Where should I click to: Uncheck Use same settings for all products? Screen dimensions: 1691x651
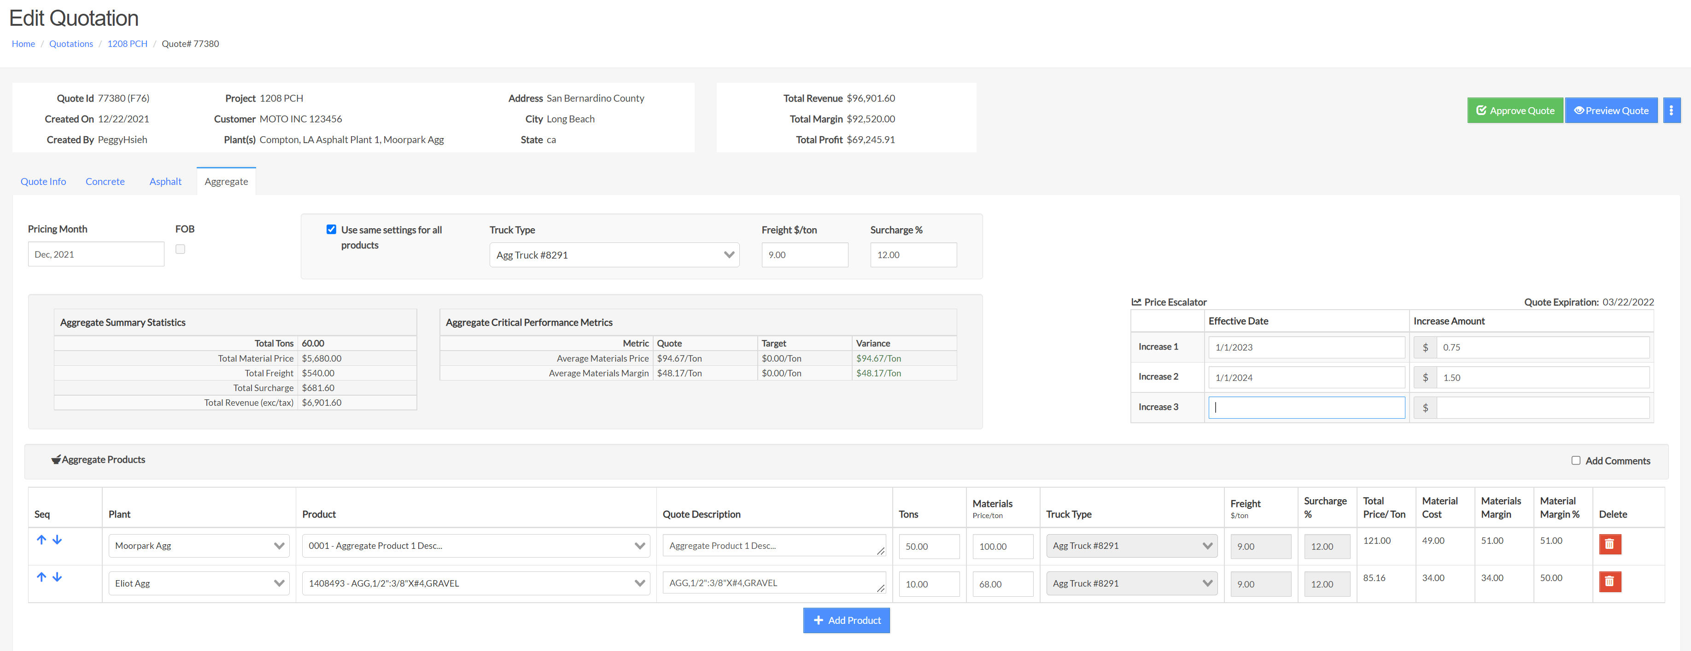(332, 230)
